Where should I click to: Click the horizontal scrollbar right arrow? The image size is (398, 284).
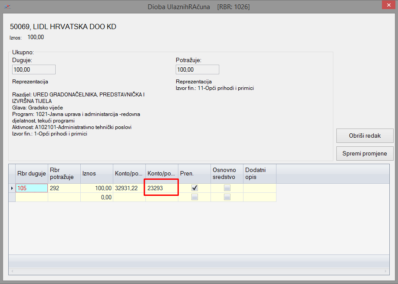tap(385, 271)
